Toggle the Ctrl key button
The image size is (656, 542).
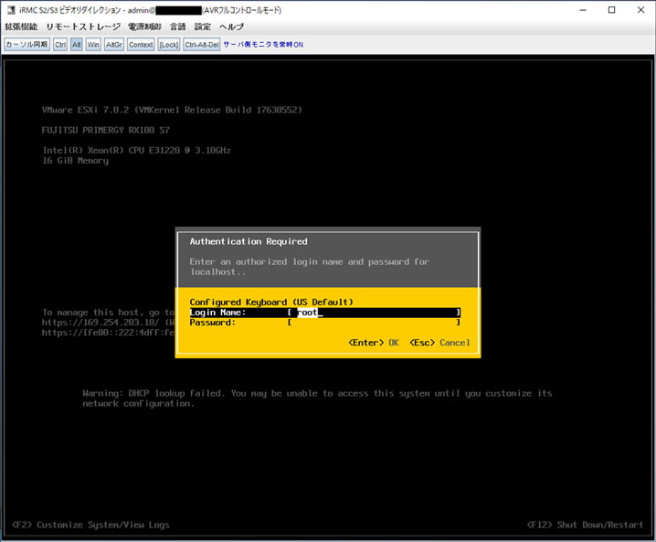point(60,45)
